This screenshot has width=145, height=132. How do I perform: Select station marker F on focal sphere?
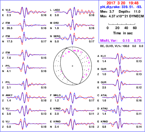89,70
